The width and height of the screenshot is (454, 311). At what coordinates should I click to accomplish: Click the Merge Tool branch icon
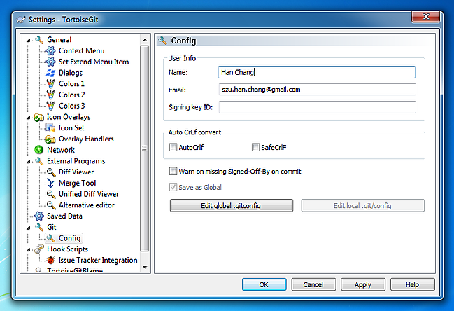(50, 183)
